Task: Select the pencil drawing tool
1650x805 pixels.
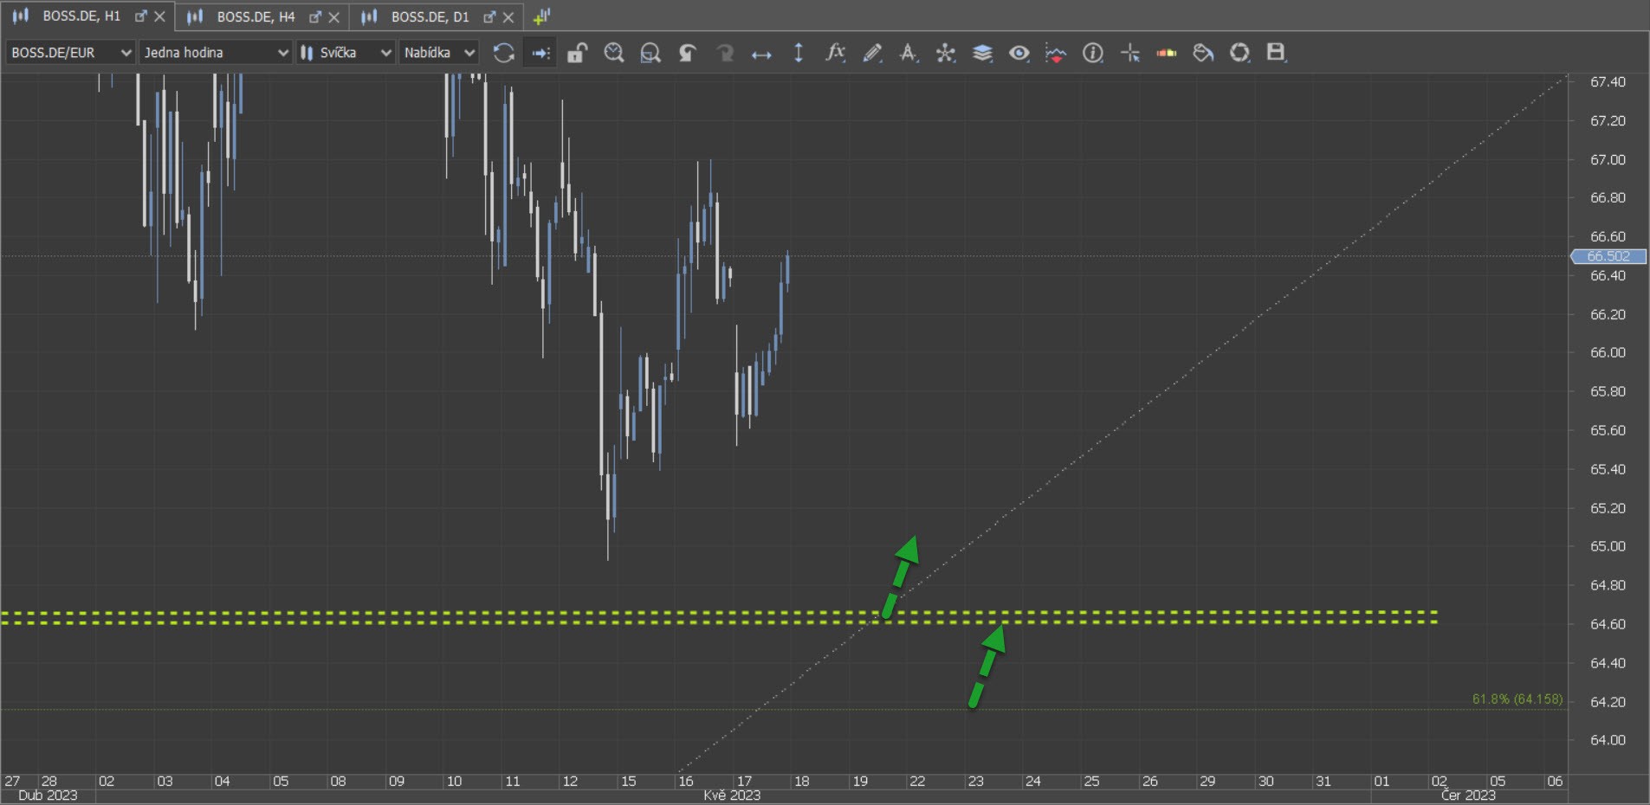Action: [x=872, y=53]
